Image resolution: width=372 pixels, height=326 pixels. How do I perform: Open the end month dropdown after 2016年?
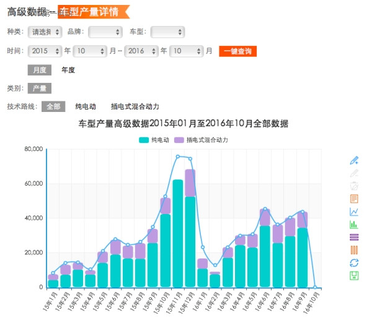pyautogui.click(x=187, y=51)
